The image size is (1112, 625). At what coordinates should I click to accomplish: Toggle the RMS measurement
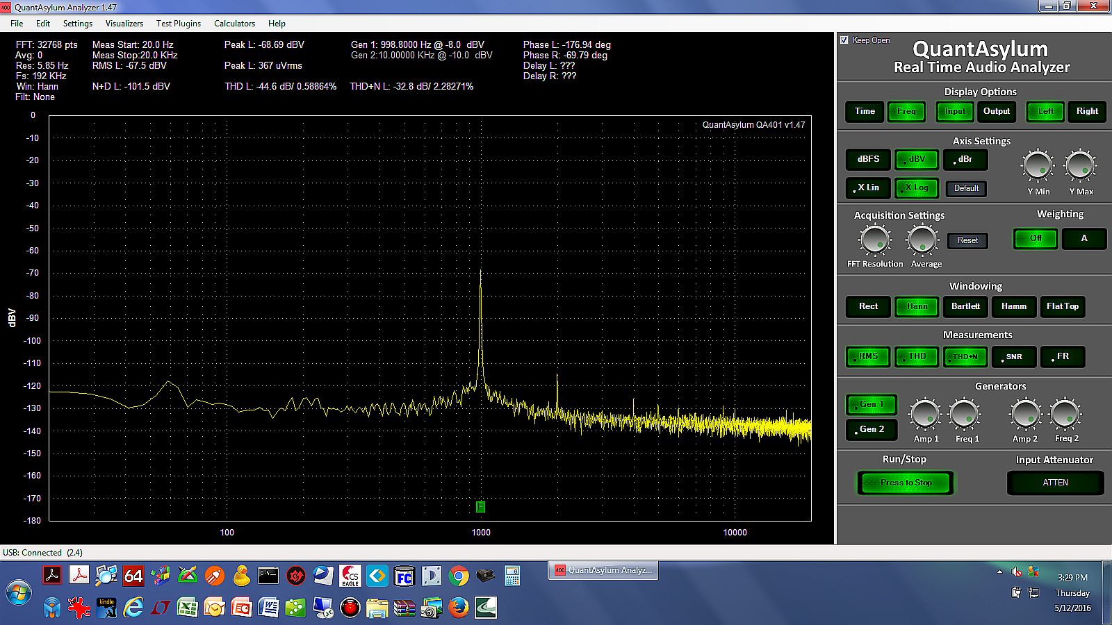868,357
